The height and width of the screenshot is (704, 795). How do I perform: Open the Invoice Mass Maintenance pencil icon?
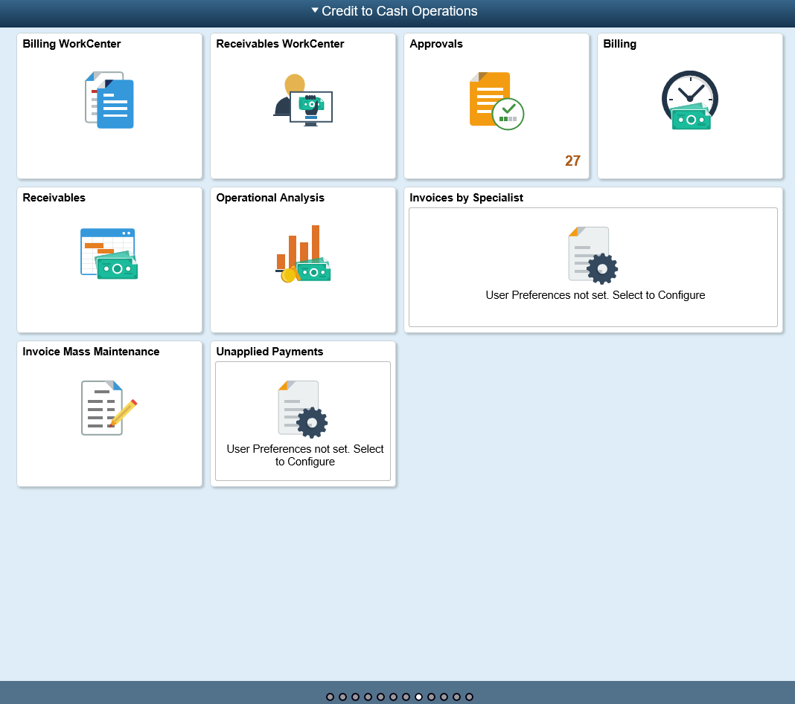(x=109, y=407)
